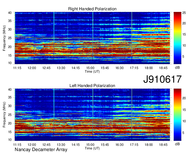This screenshot has width=189, height=153.
Task: Click the 10 tick on the right-handed color bar
Action: (x=184, y=45)
